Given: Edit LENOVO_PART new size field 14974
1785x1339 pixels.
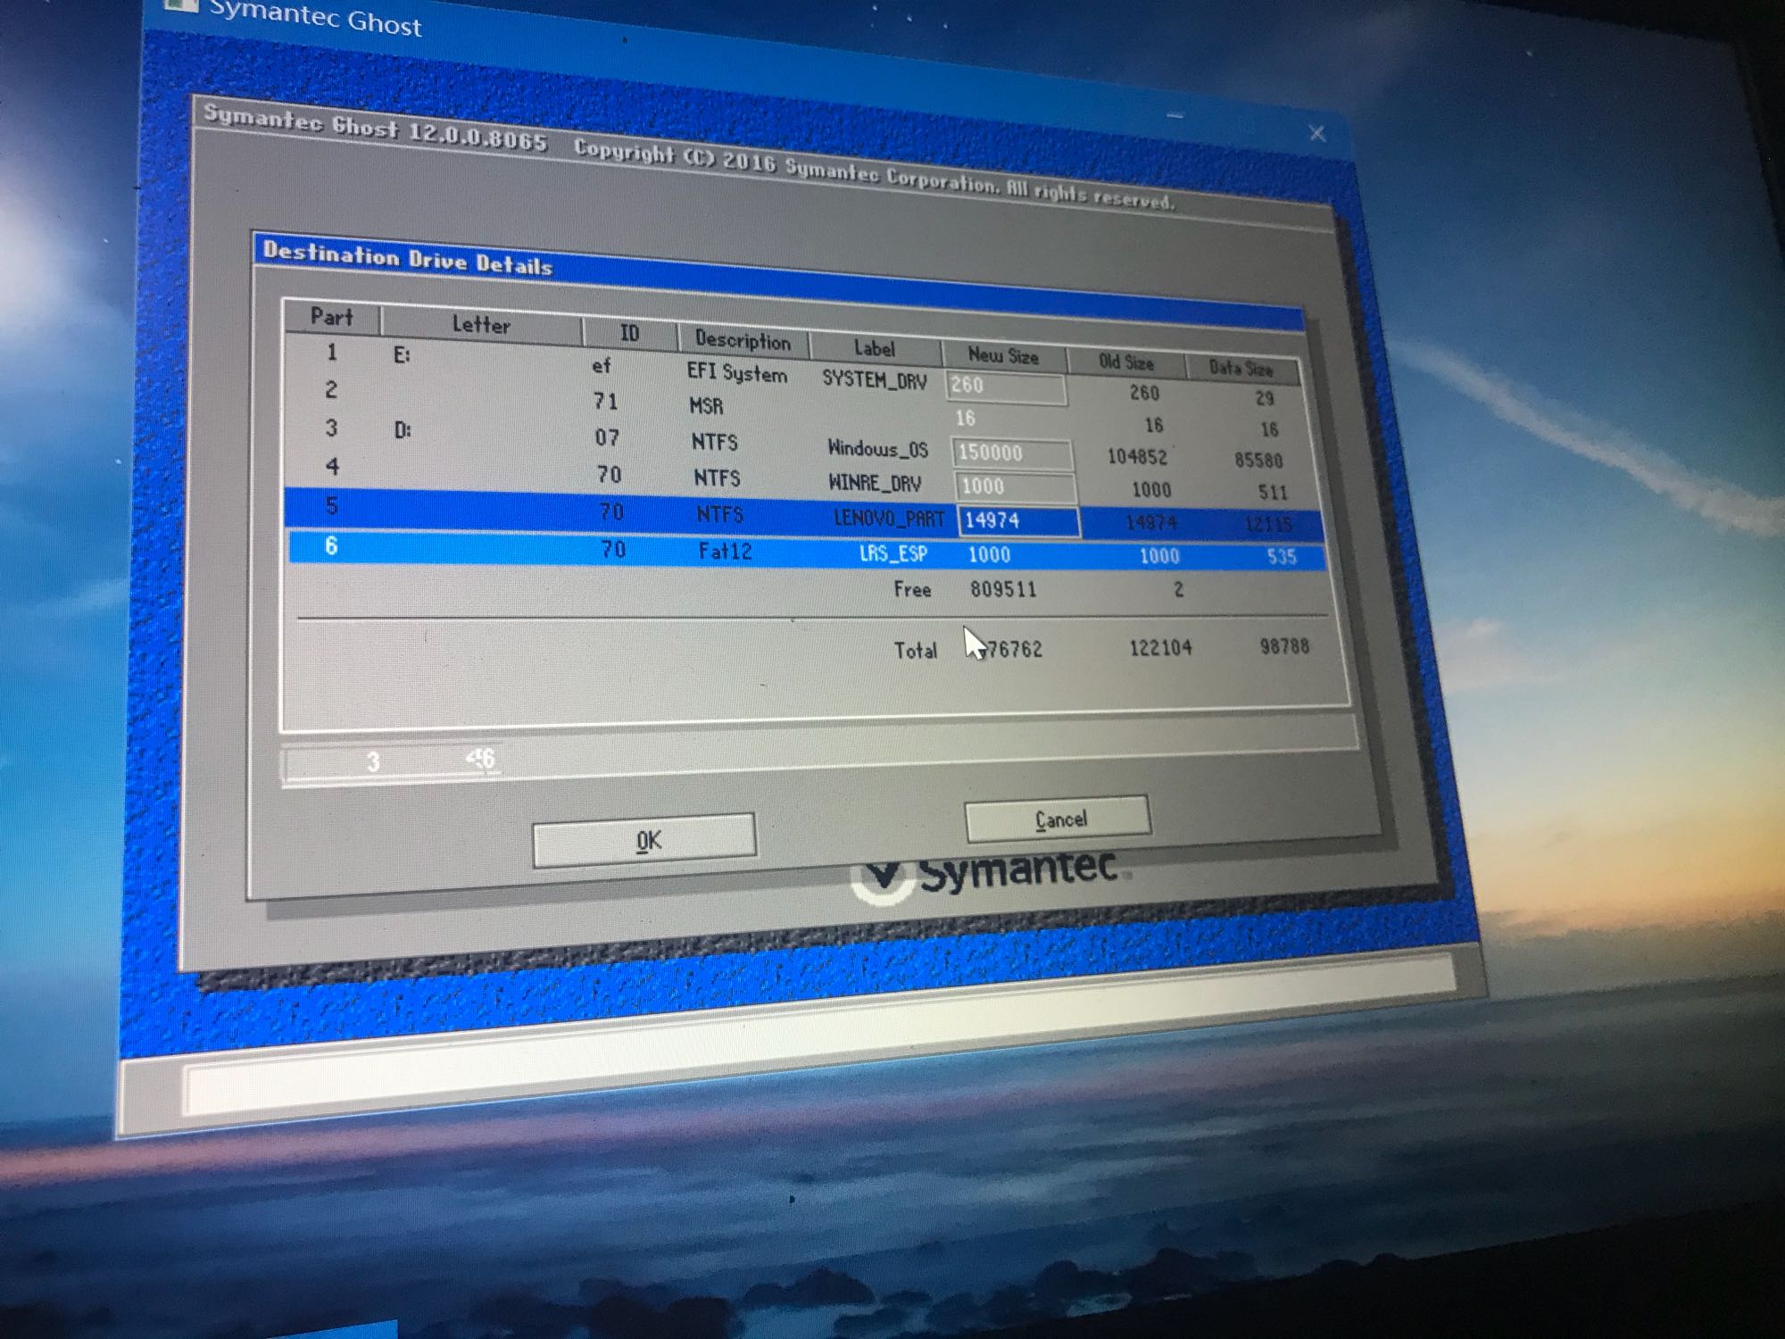Looking at the screenshot, I should click(1017, 521).
